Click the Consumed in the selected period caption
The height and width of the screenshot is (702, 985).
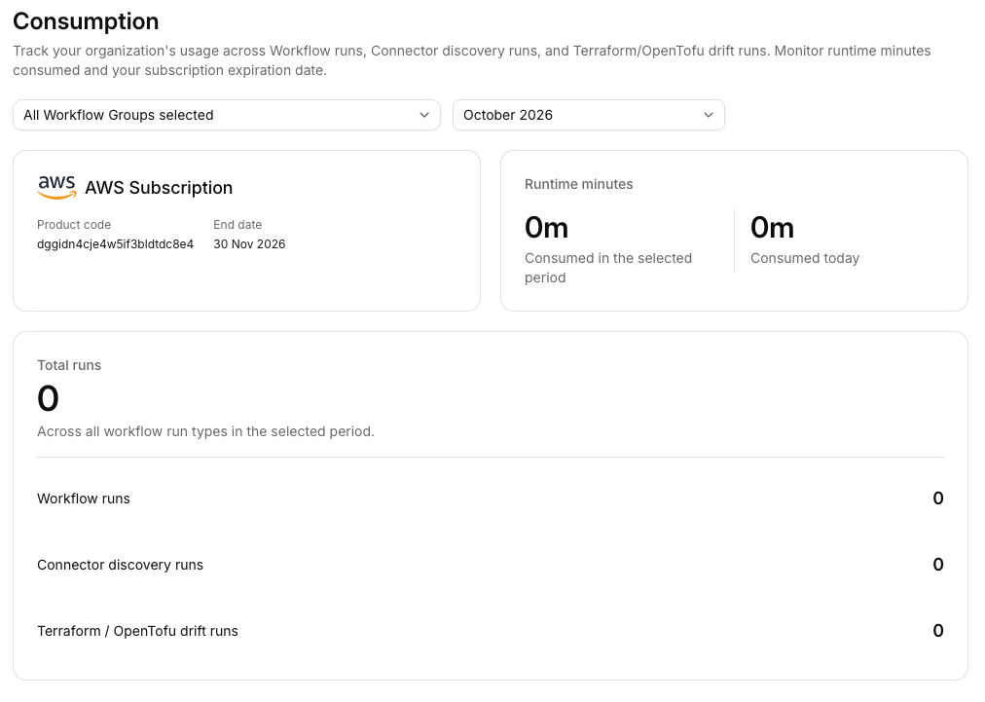coord(608,268)
